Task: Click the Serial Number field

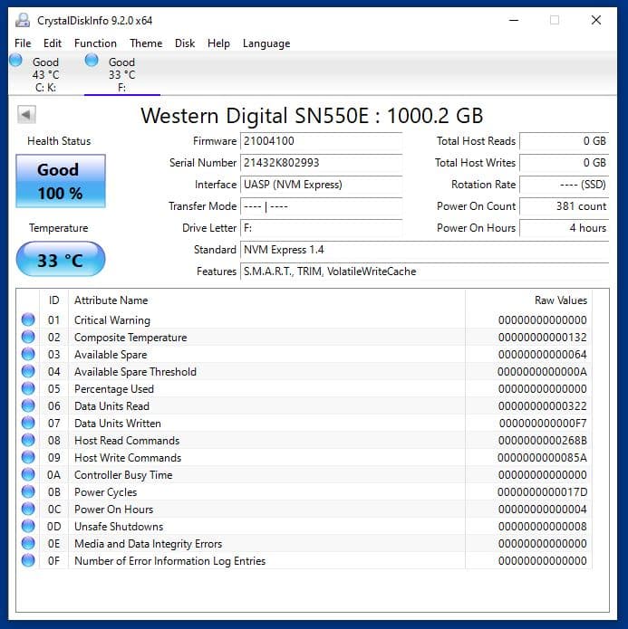Action: (322, 163)
